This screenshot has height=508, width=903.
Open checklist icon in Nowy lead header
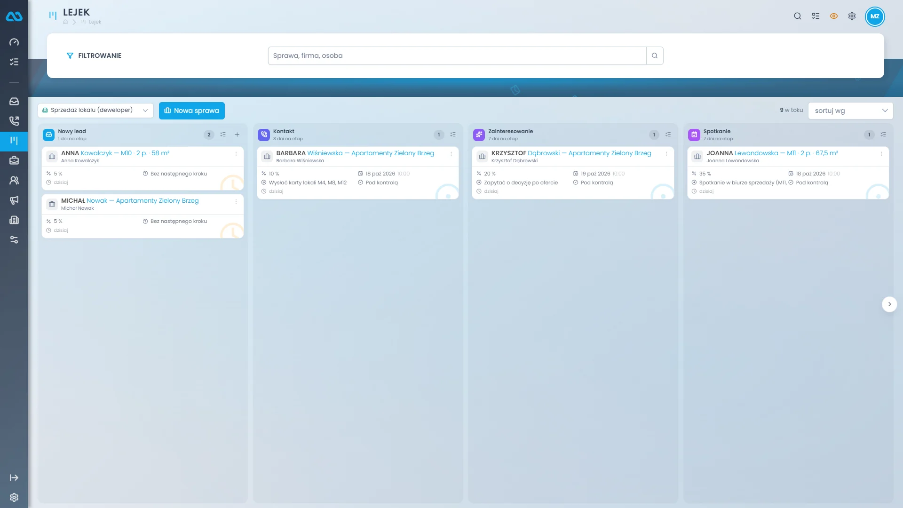(x=223, y=135)
